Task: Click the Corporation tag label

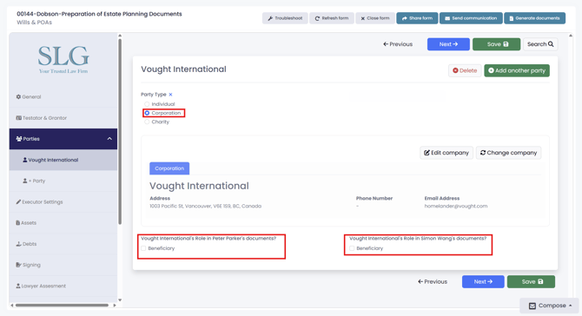Action: [169, 168]
